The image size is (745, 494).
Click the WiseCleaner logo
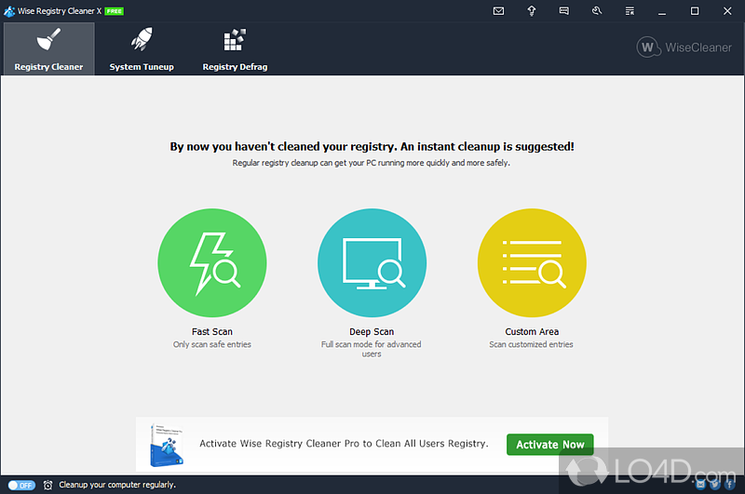tap(684, 47)
